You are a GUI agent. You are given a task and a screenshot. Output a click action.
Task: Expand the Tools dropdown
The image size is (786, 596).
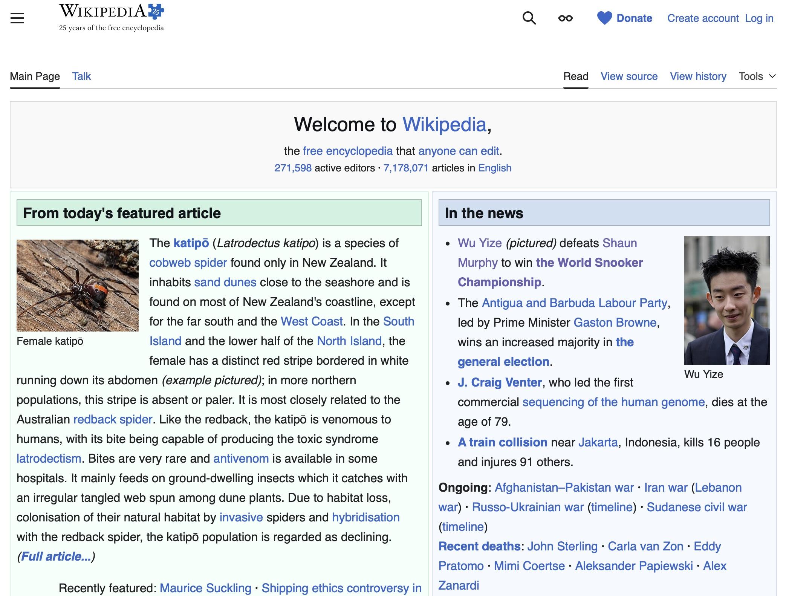click(x=757, y=76)
